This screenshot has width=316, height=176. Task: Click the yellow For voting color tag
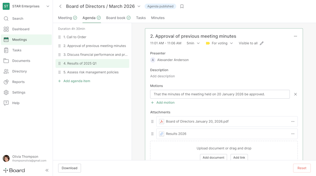pyautogui.click(x=208, y=43)
